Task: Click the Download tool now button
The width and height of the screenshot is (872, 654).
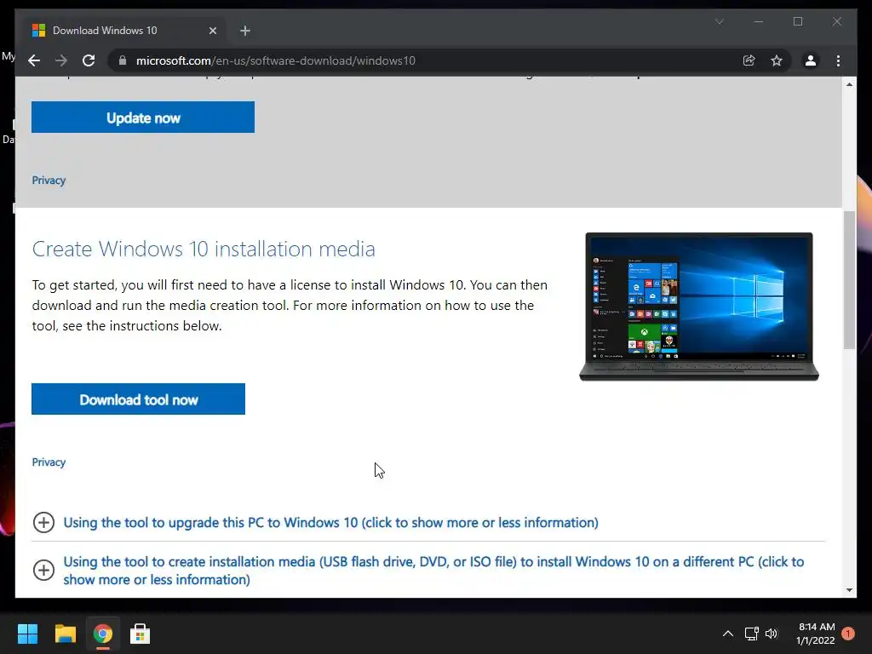Action: coord(139,399)
